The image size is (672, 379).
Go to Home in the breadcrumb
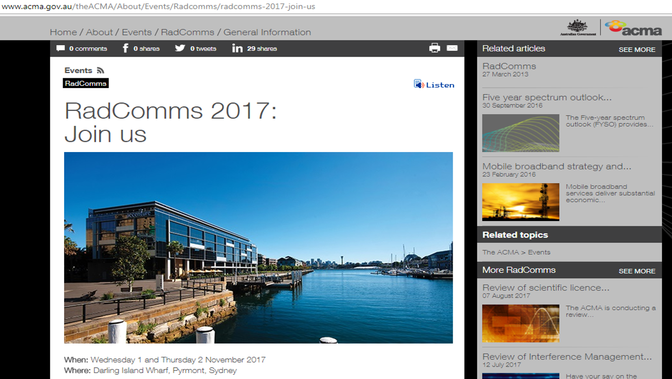(64, 32)
